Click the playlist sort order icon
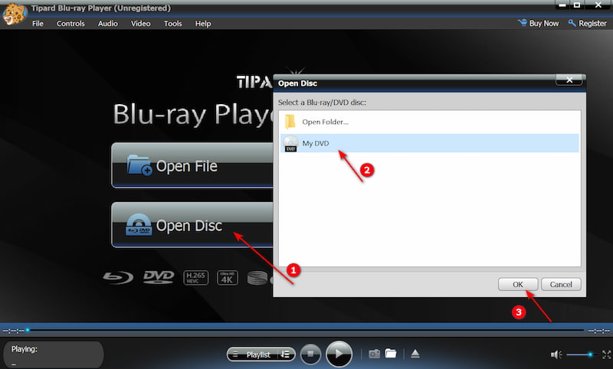The image size is (613, 369). coord(286,354)
